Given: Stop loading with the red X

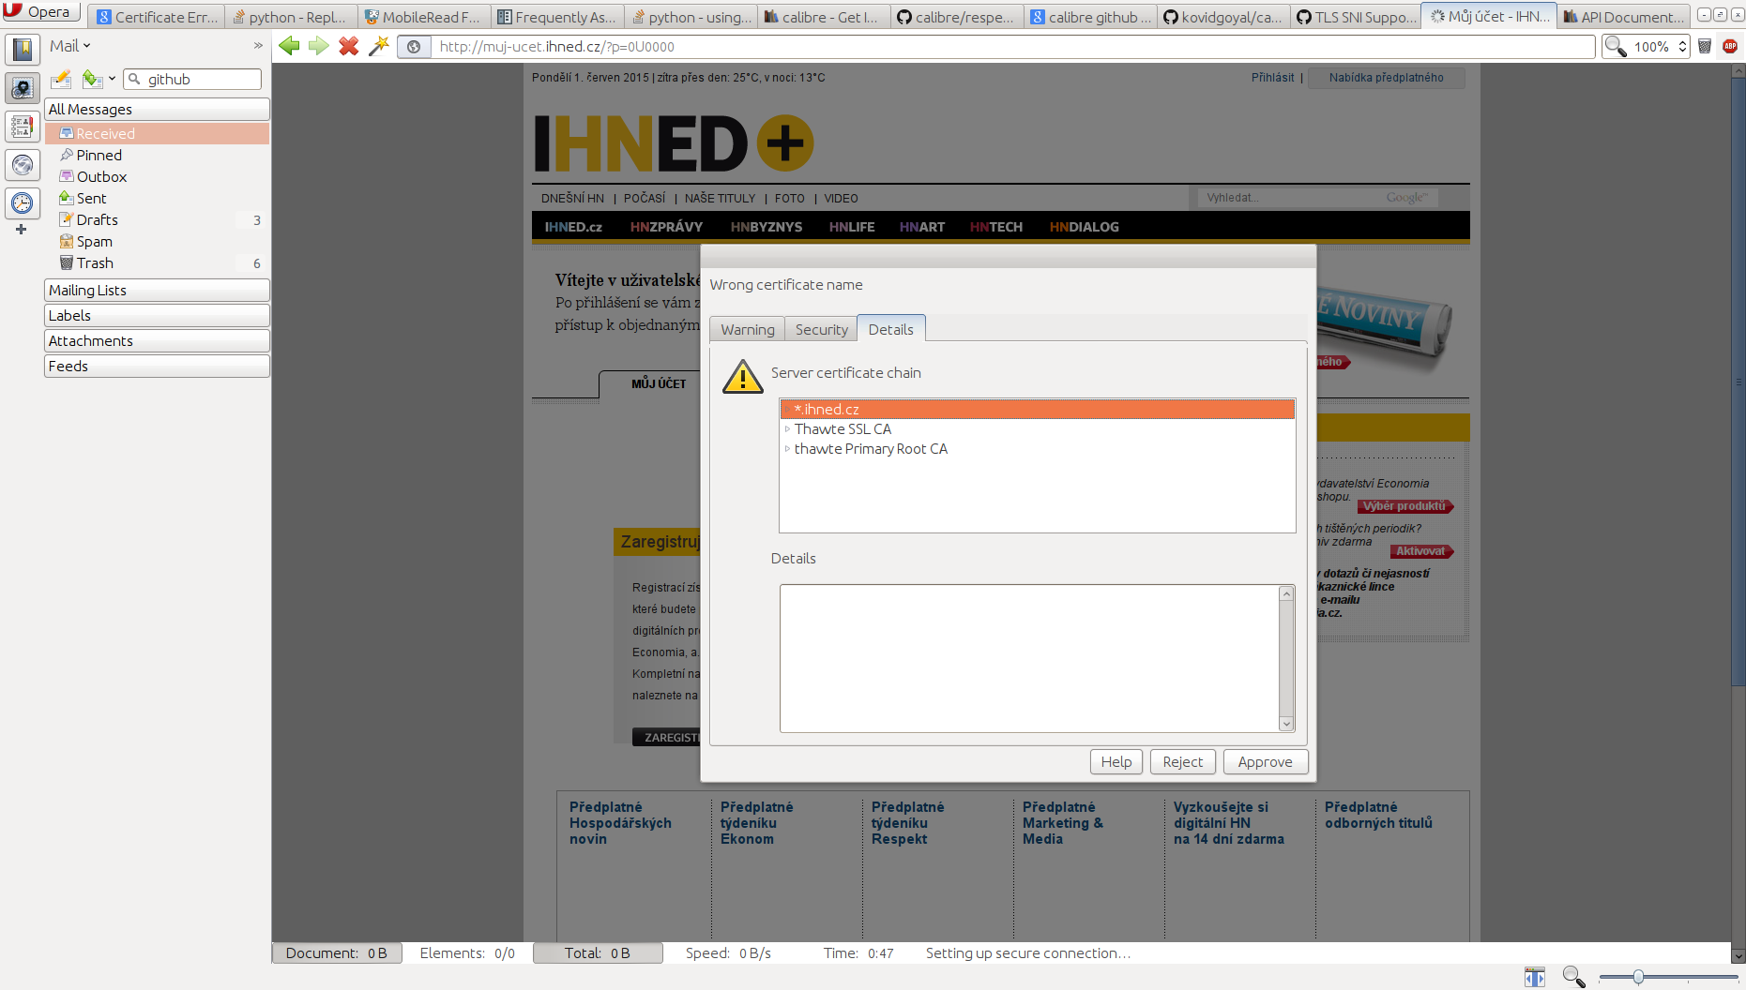Looking at the screenshot, I should point(349,46).
